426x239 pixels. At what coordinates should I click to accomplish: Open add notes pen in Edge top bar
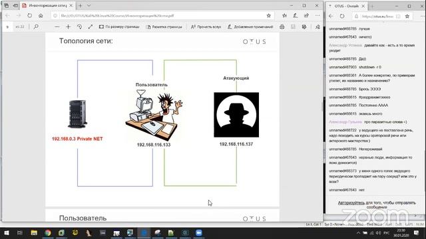296,16
